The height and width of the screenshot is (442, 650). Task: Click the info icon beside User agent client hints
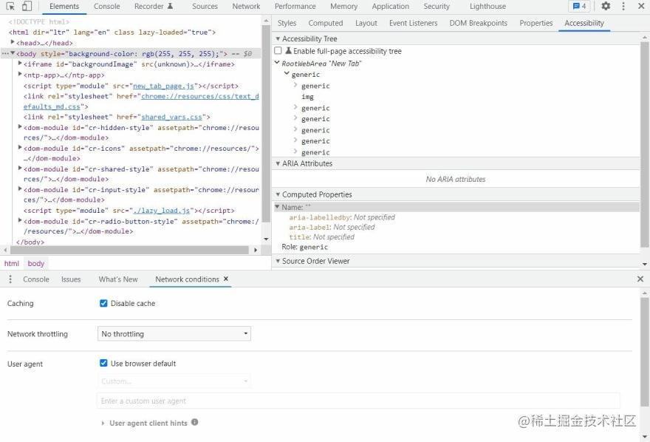[x=195, y=422]
